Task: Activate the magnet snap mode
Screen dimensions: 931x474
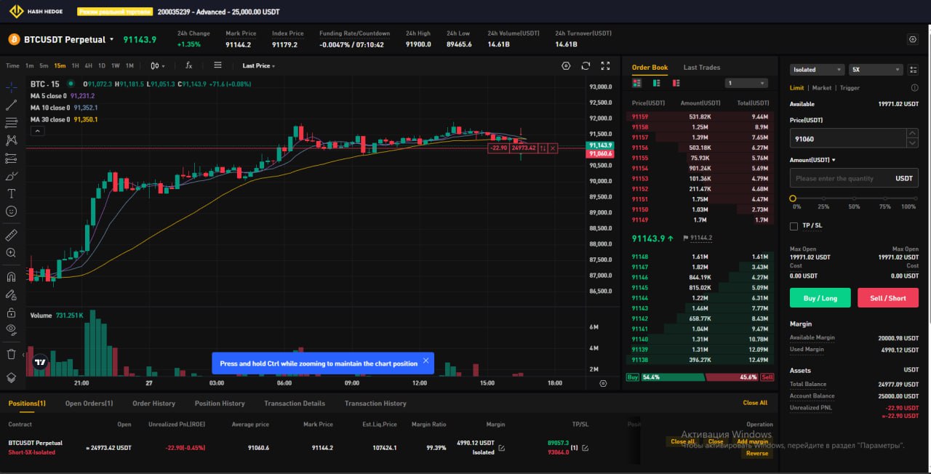Action: tap(11, 276)
